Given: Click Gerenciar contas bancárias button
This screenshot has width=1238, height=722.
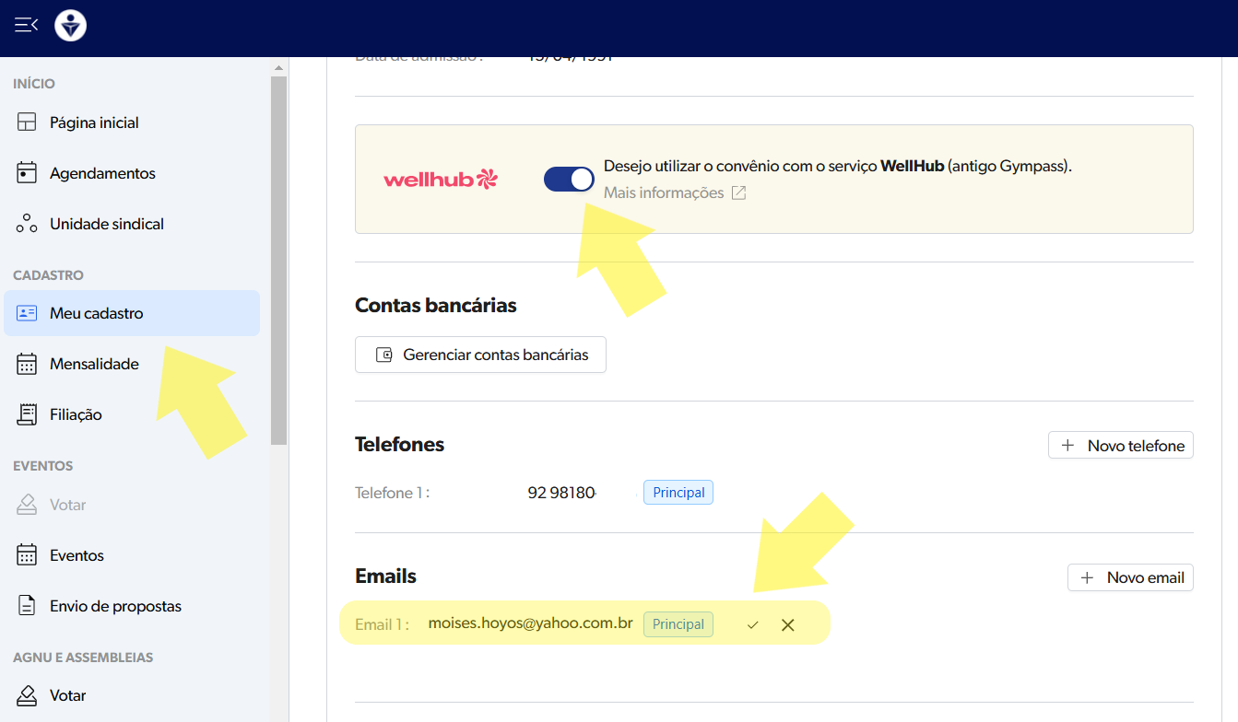Looking at the screenshot, I should 480,355.
